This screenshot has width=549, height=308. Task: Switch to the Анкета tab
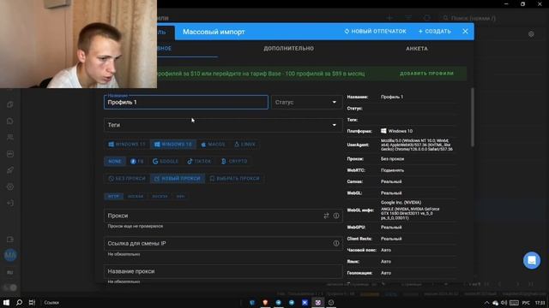pyautogui.click(x=417, y=49)
